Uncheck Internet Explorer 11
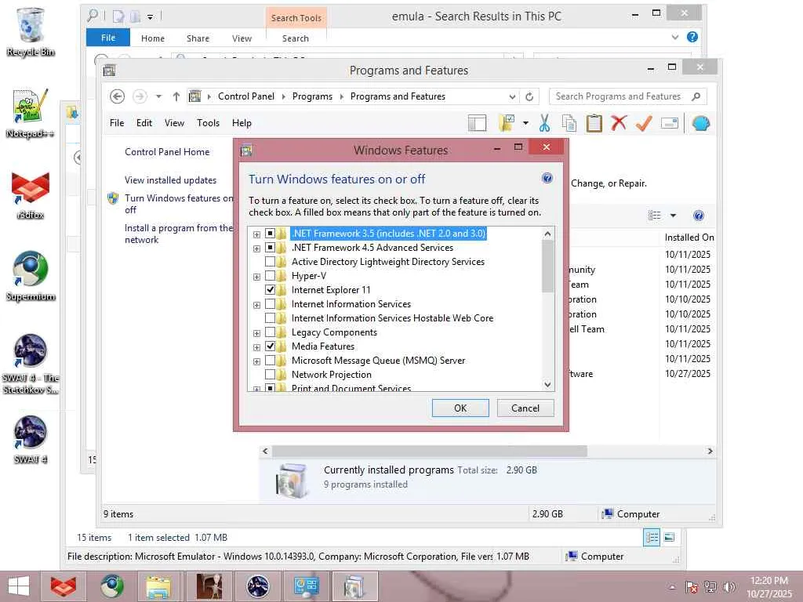Screen dimensions: 803x602 click(x=270, y=290)
